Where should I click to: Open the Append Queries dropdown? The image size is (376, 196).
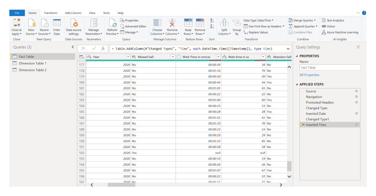tap(303, 26)
